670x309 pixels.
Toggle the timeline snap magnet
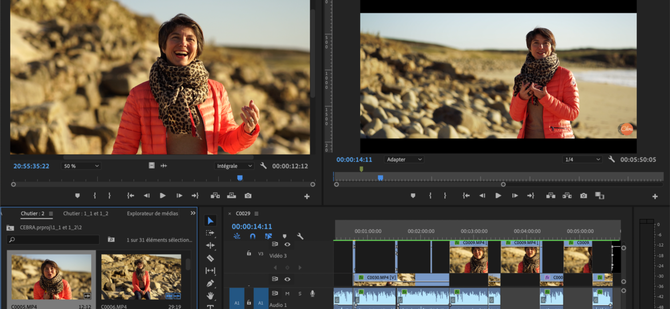click(253, 236)
